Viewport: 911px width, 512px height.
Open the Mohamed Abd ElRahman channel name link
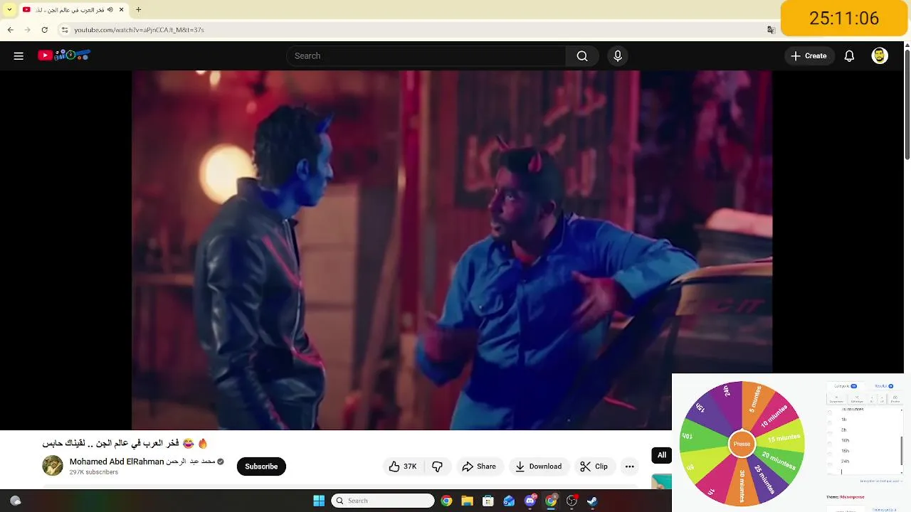[142, 462]
